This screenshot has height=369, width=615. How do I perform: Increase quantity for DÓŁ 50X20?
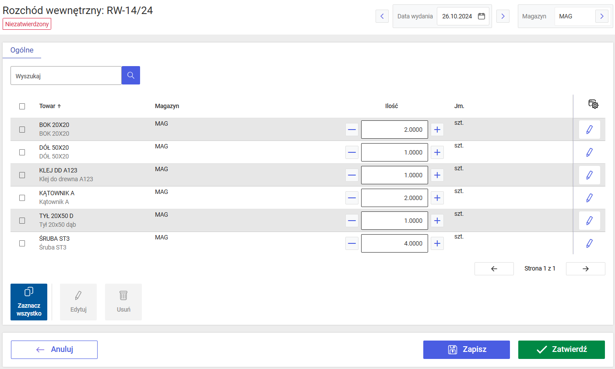coord(437,152)
